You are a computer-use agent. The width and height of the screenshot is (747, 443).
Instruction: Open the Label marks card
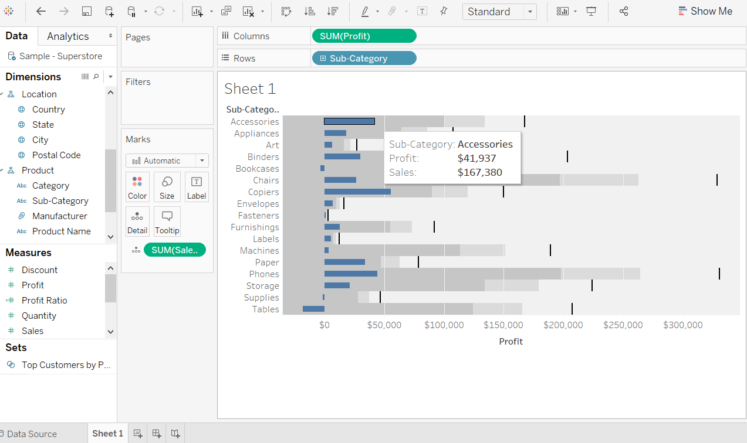197,187
